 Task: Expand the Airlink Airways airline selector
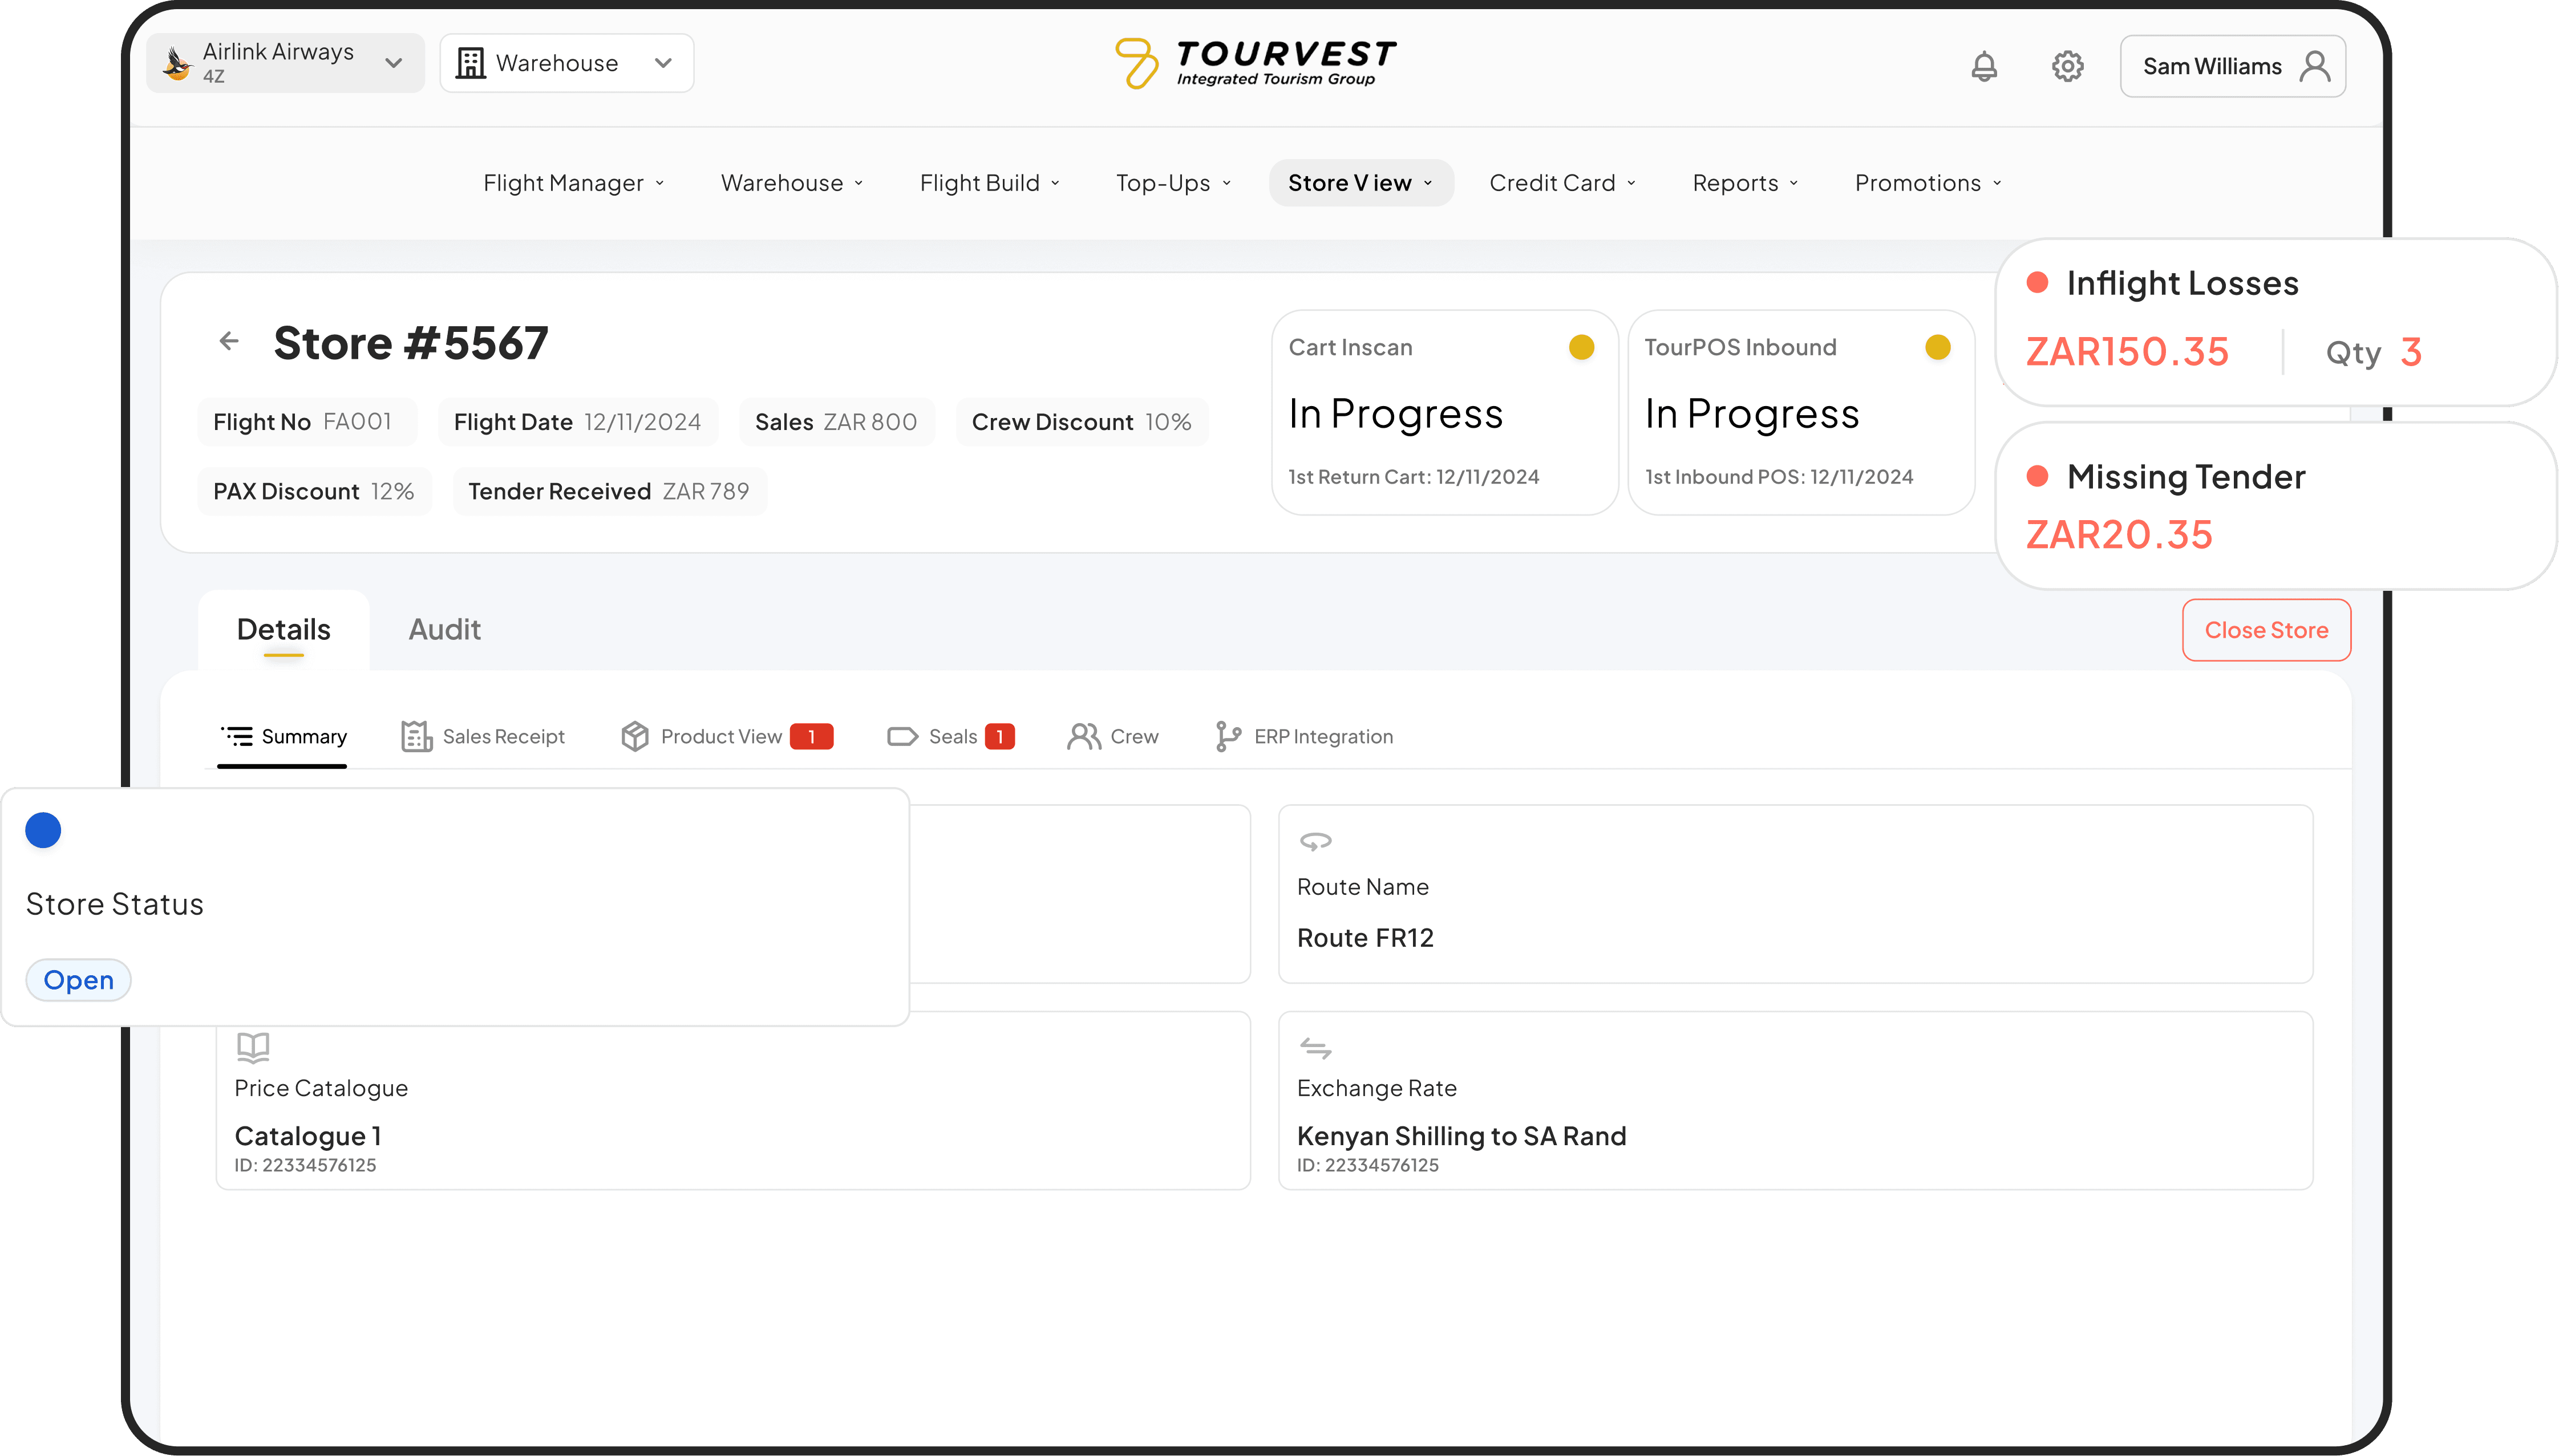coord(394,62)
